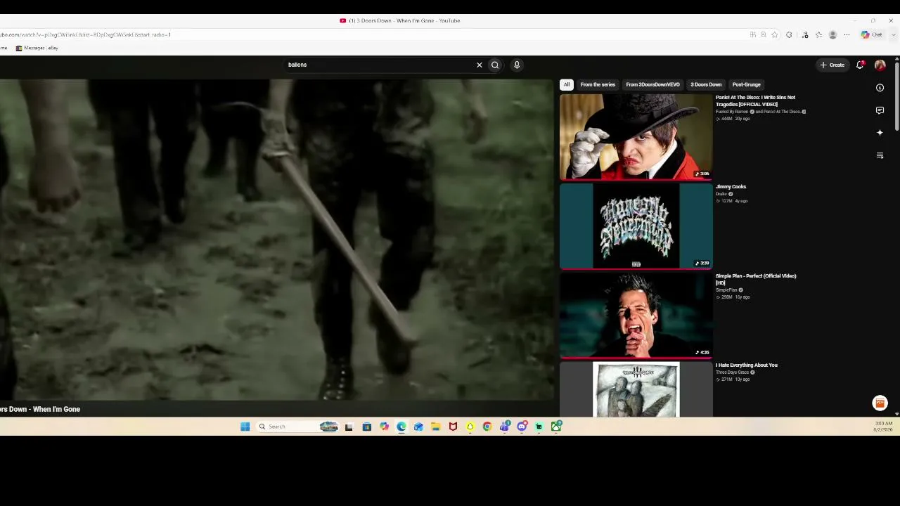The width and height of the screenshot is (900, 506).
Task: Click inside the YouTube search field
Action: point(380,65)
